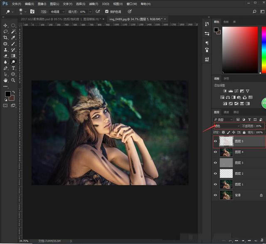Viewport: 266px width, 244px height.
Task: Select the Crop tool
Action: (x=5, y=37)
